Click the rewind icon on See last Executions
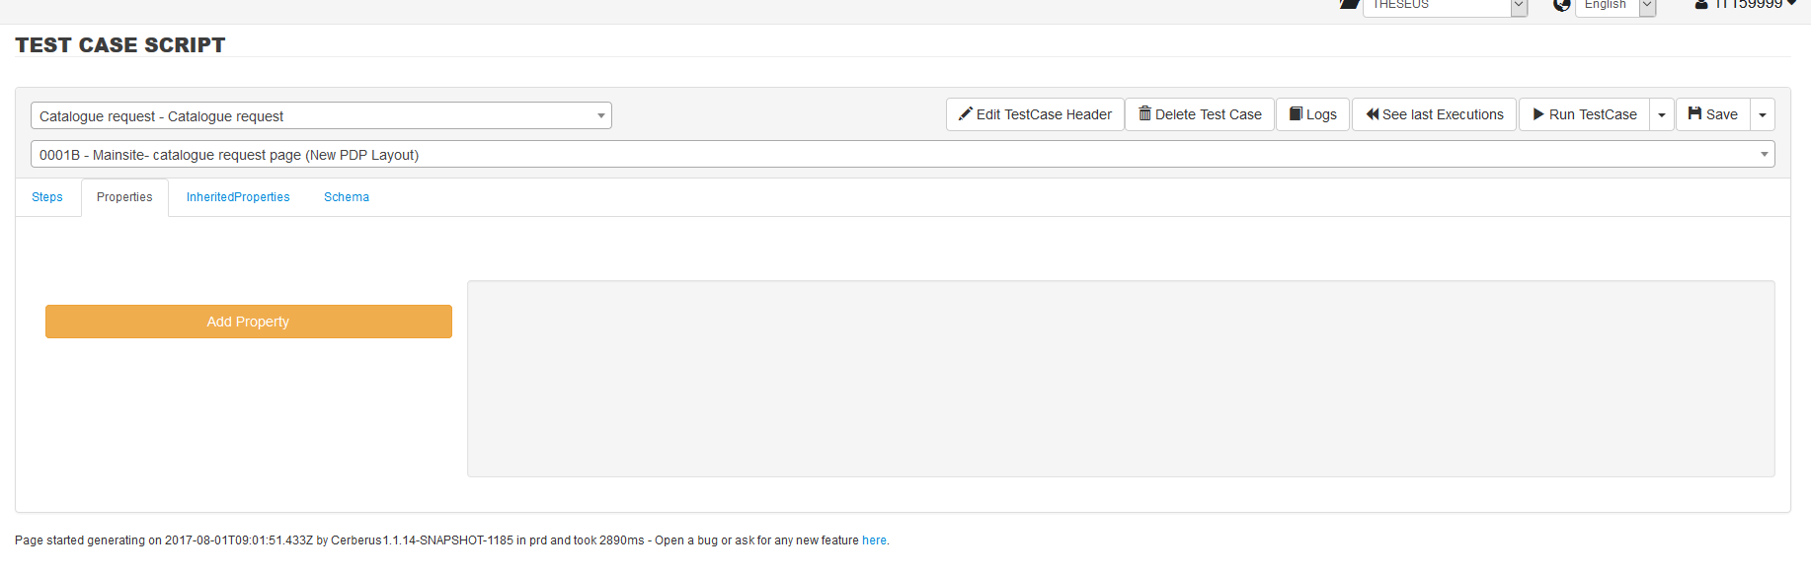The height and width of the screenshot is (575, 1811). pos(1373,114)
